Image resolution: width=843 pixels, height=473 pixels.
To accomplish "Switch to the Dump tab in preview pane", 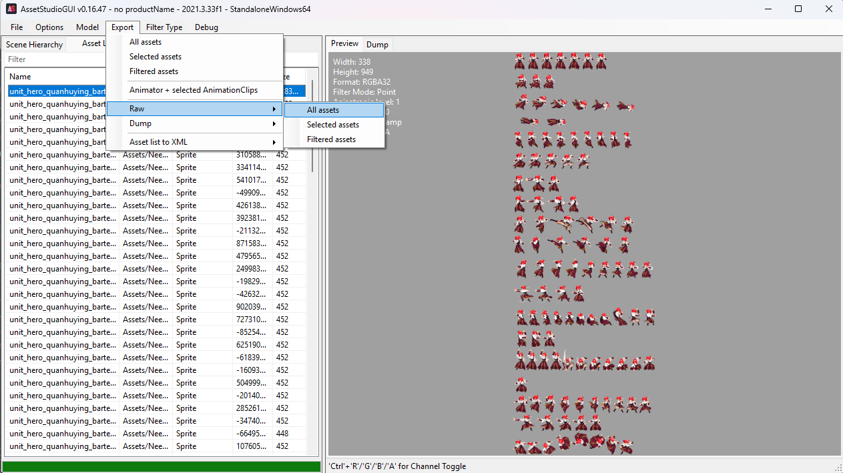I will pos(377,44).
